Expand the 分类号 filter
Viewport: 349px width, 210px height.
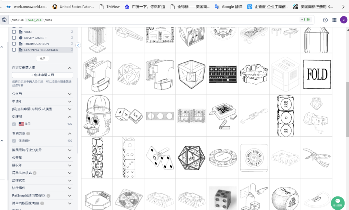pyautogui.click(x=70, y=94)
